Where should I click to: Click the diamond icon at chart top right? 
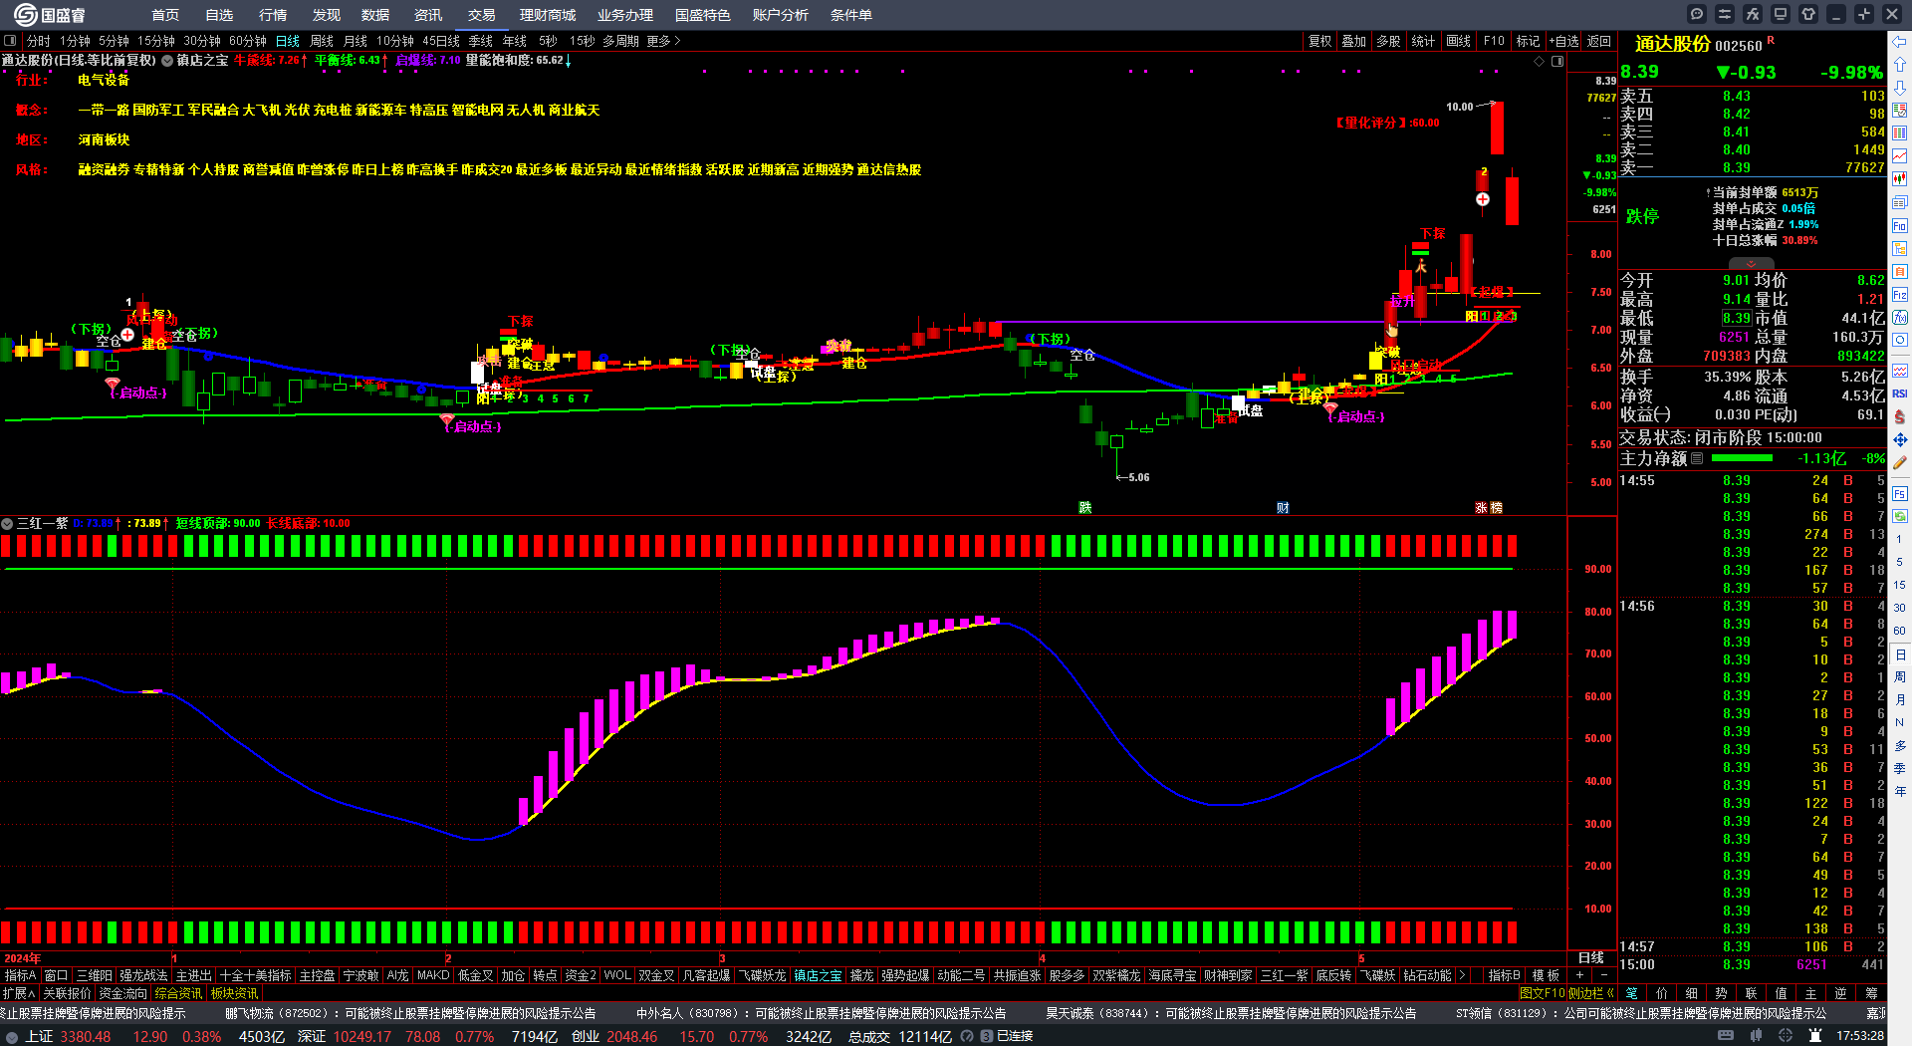(1539, 61)
